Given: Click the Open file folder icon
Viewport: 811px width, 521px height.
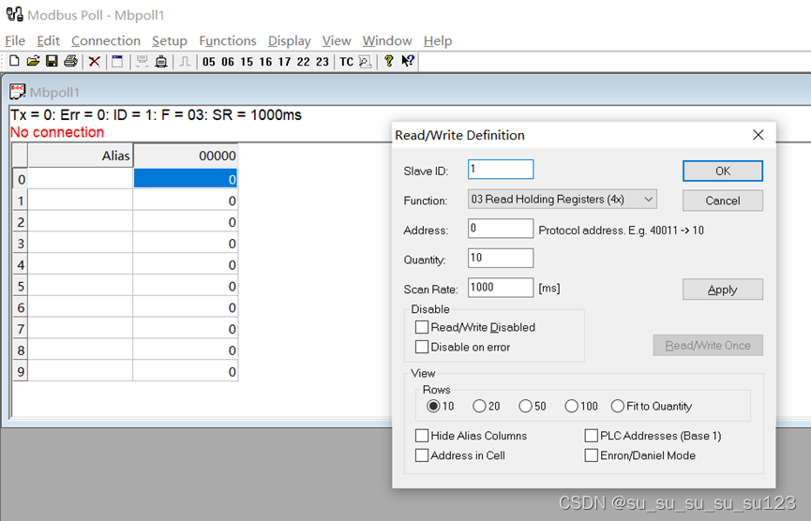Looking at the screenshot, I should coord(33,62).
